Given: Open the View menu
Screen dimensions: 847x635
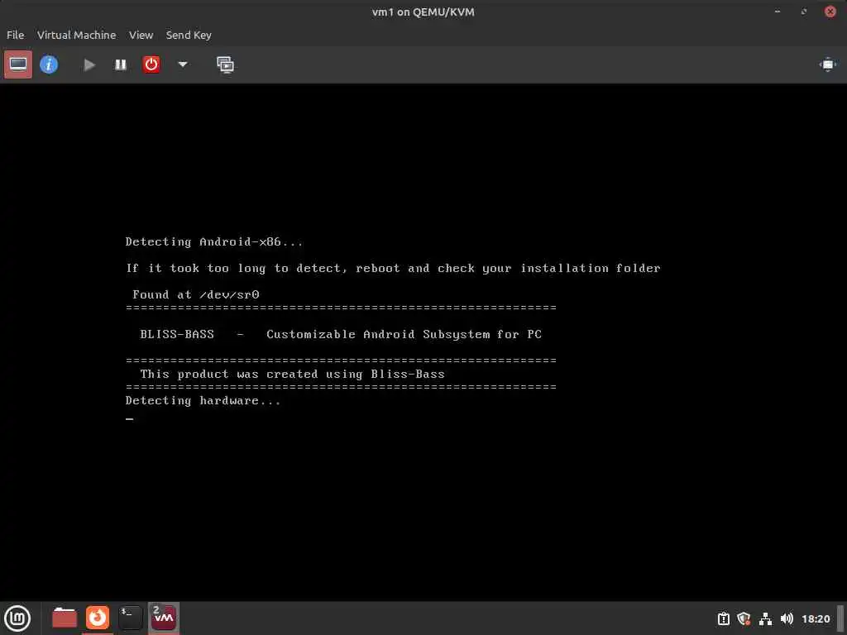Looking at the screenshot, I should tap(141, 35).
